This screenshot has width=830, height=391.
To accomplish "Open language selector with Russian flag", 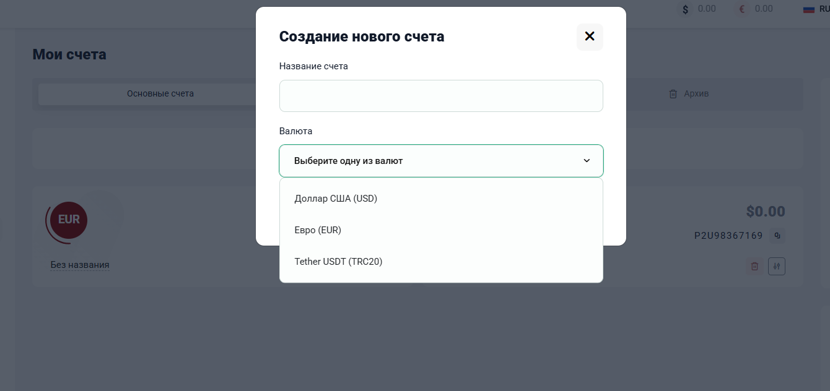I will [816, 9].
